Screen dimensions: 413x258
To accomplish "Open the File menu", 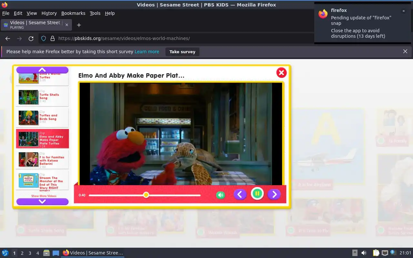I will click(6, 13).
